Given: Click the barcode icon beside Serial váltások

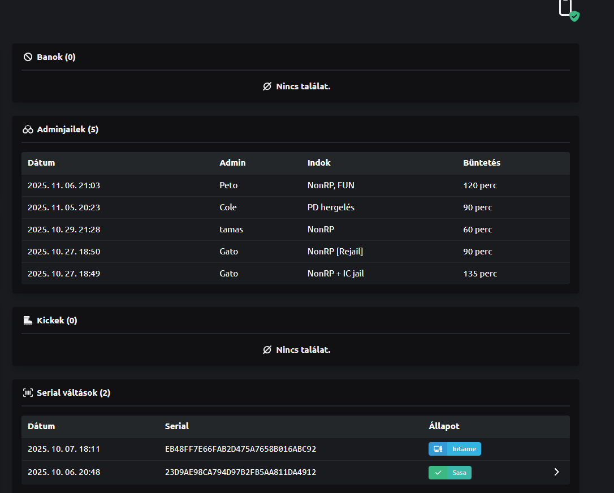Looking at the screenshot, I should (28, 393).
